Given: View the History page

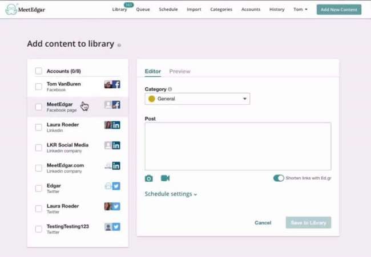Looking at the screenshot, I should pos(277,10).
